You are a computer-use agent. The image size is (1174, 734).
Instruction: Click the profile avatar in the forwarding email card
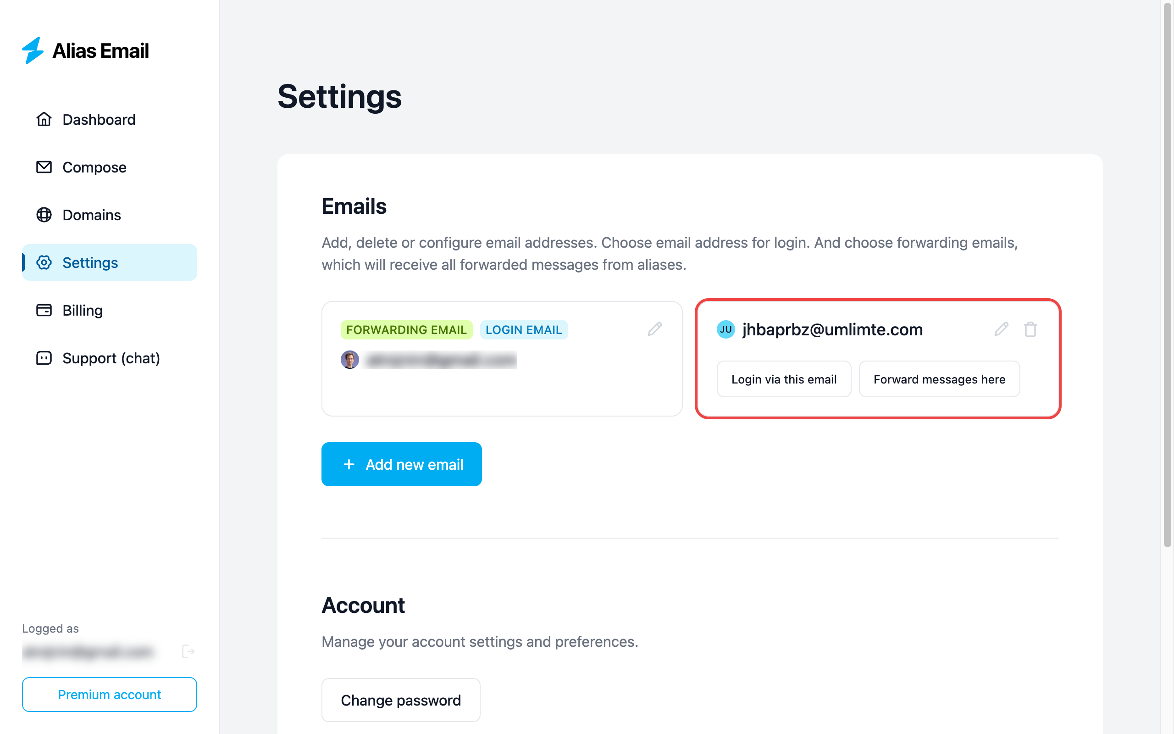pyautogui.click(x=349, y=360)
